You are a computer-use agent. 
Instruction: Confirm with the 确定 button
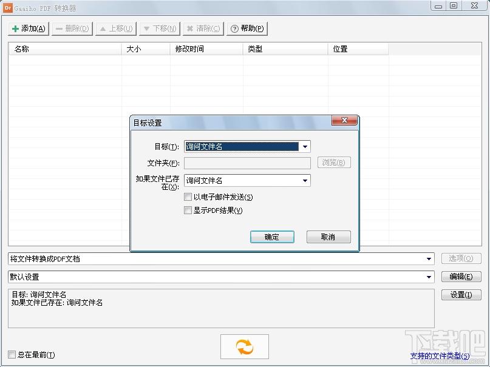(x=272, y=237)
